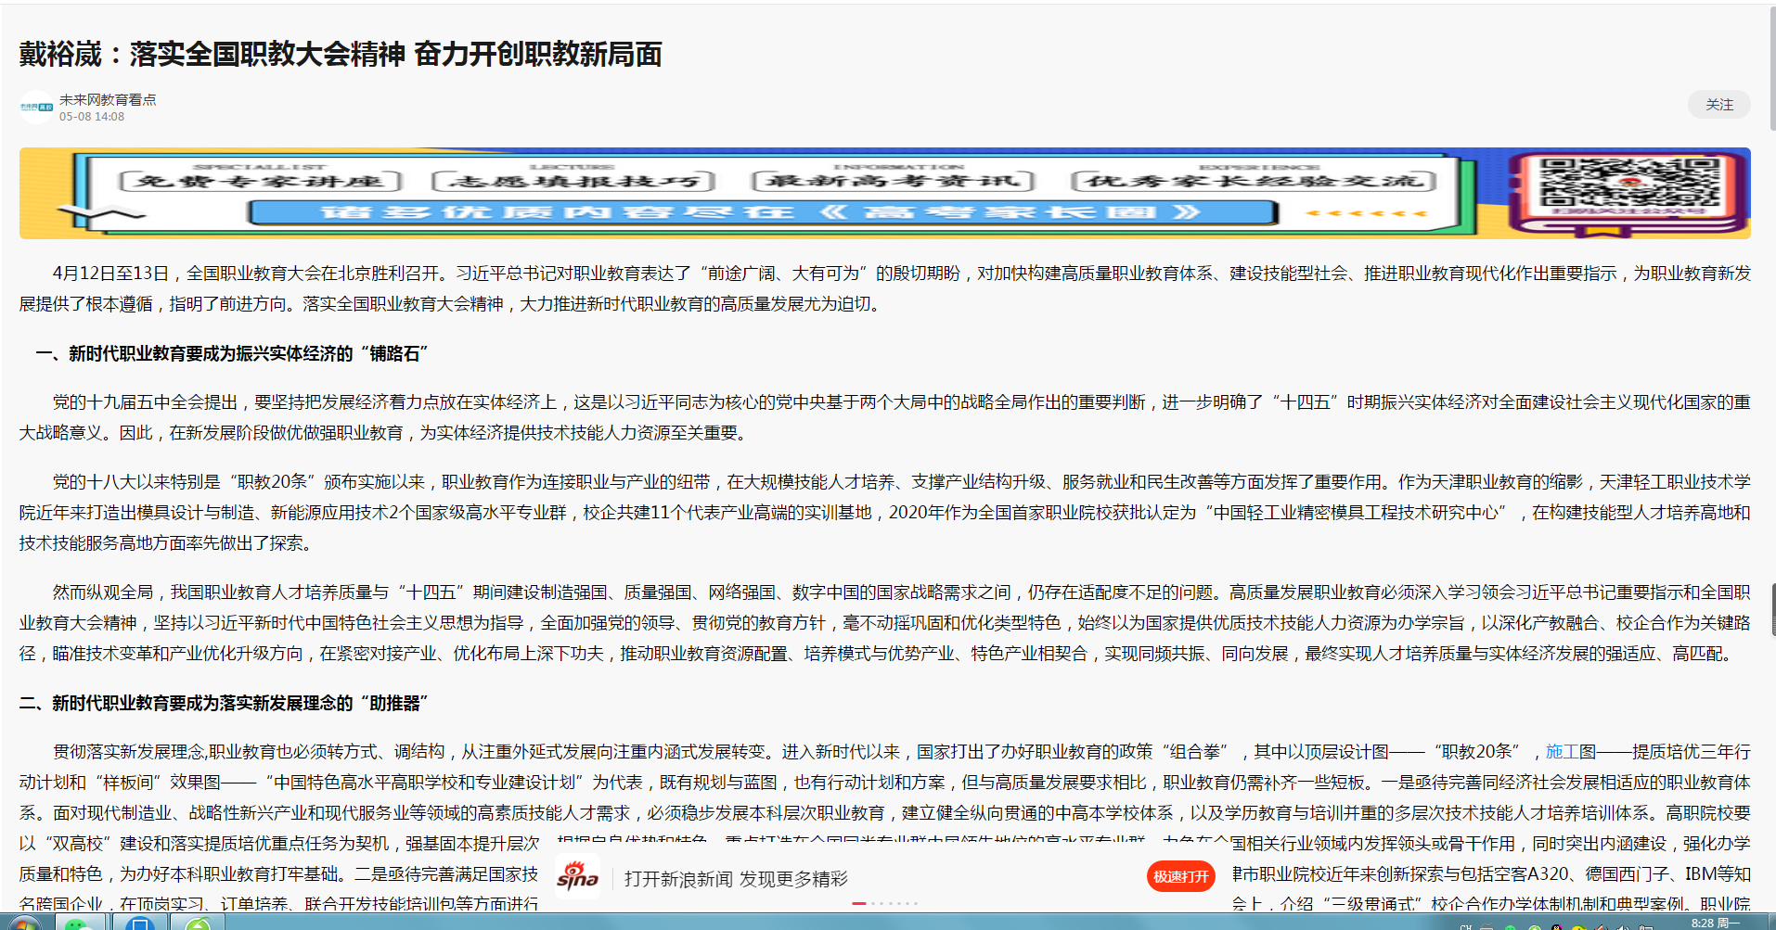Screen dimensions: 1776x930
Task: Select 免费专家讲座 in the banner
Action: [260, 181]
